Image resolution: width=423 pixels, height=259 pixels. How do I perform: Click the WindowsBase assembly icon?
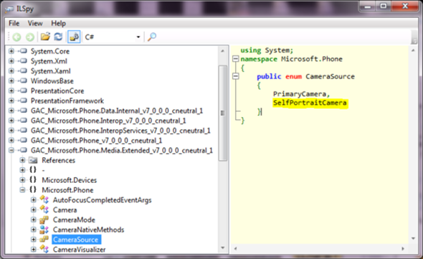pos(24,80)
